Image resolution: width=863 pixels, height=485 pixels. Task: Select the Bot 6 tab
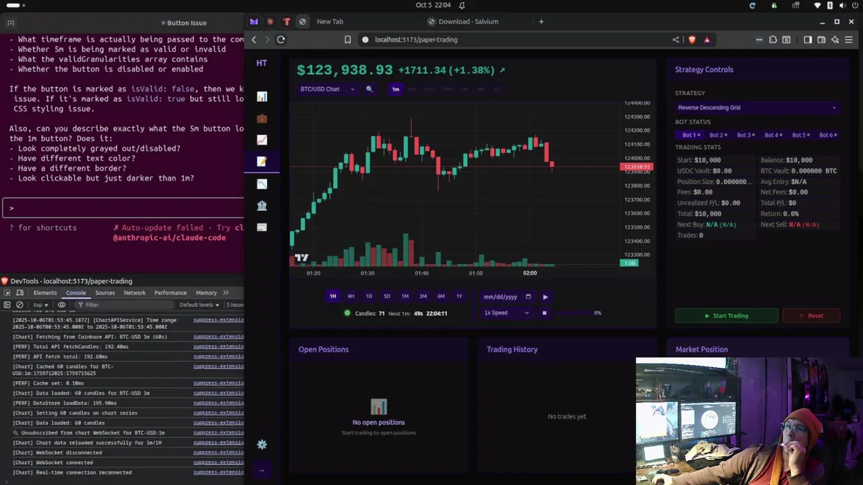coord(828,135)
